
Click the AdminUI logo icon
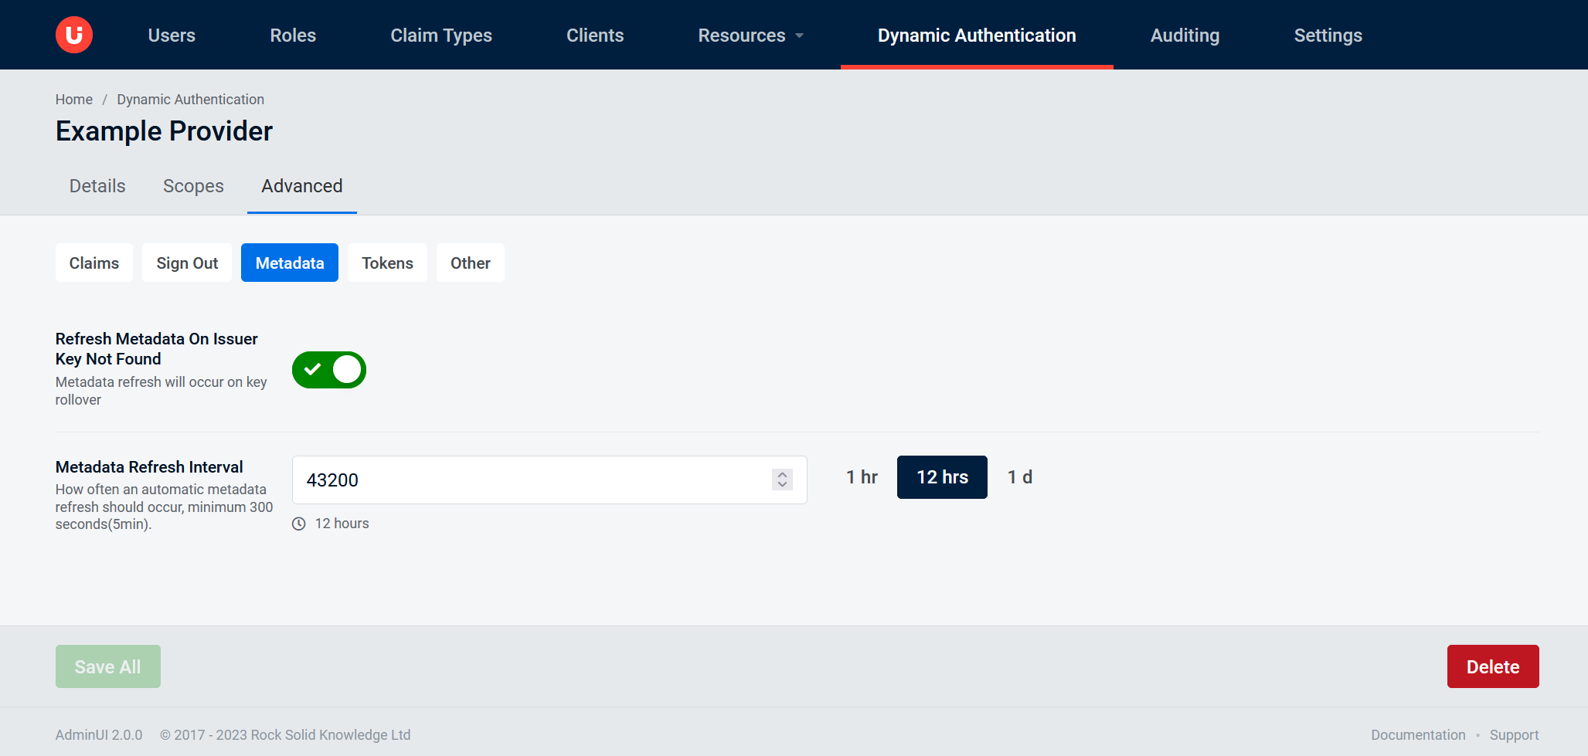click(x=73, y=35)
